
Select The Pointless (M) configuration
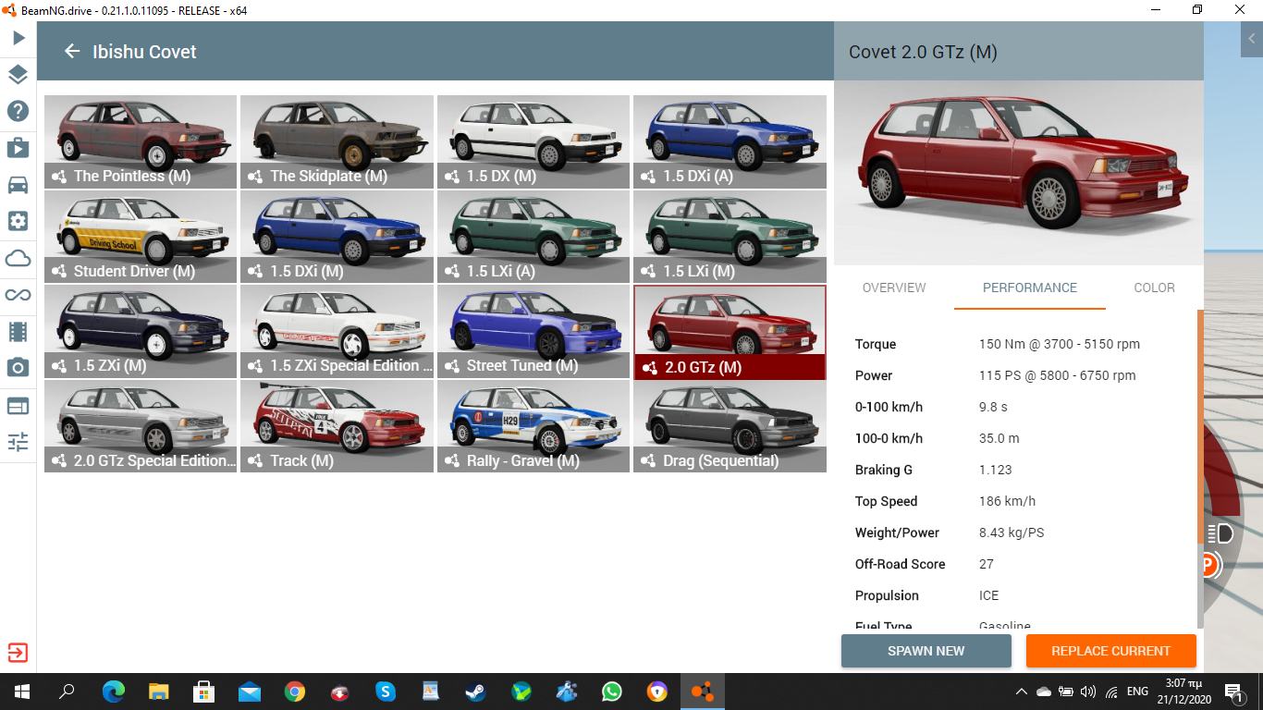tap(141, 141)
